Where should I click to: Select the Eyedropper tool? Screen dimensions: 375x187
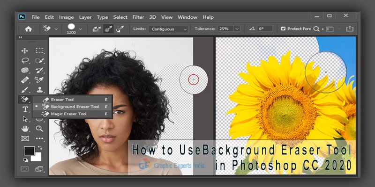point(39,79)
